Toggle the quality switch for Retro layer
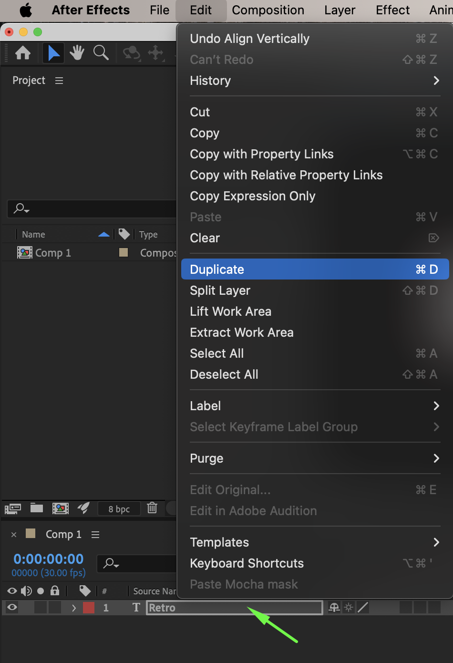The image size is (453, 663). pos(363,607)
